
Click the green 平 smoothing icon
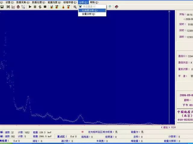(x=110, y=7)
